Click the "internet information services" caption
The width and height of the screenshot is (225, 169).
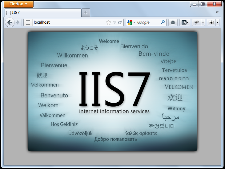[114, 111]
